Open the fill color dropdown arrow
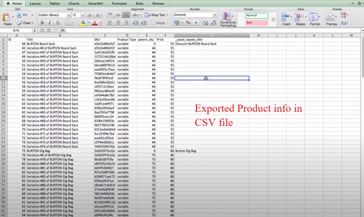364x217 pixels. click(x=89, y=23)
